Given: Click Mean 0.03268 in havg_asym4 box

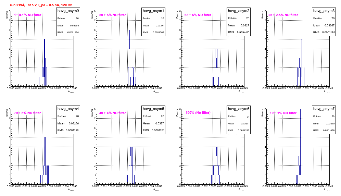Looking at the screenshot, I should tap(68, 123).
